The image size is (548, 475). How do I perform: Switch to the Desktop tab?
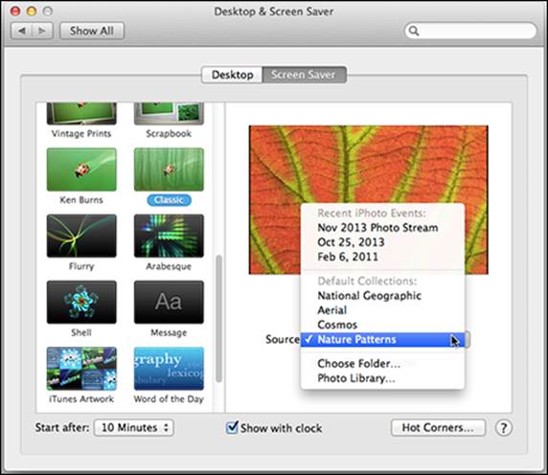pos(232,75)
